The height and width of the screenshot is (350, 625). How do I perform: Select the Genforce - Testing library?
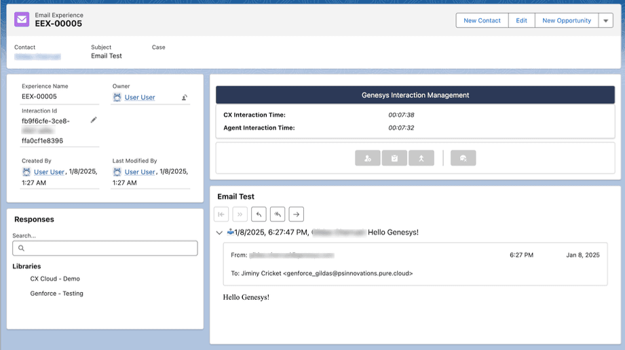pos(56,294)
